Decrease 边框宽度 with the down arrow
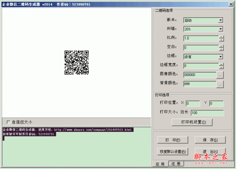Viewport: 236px width, 169px height. click(221, 67)
